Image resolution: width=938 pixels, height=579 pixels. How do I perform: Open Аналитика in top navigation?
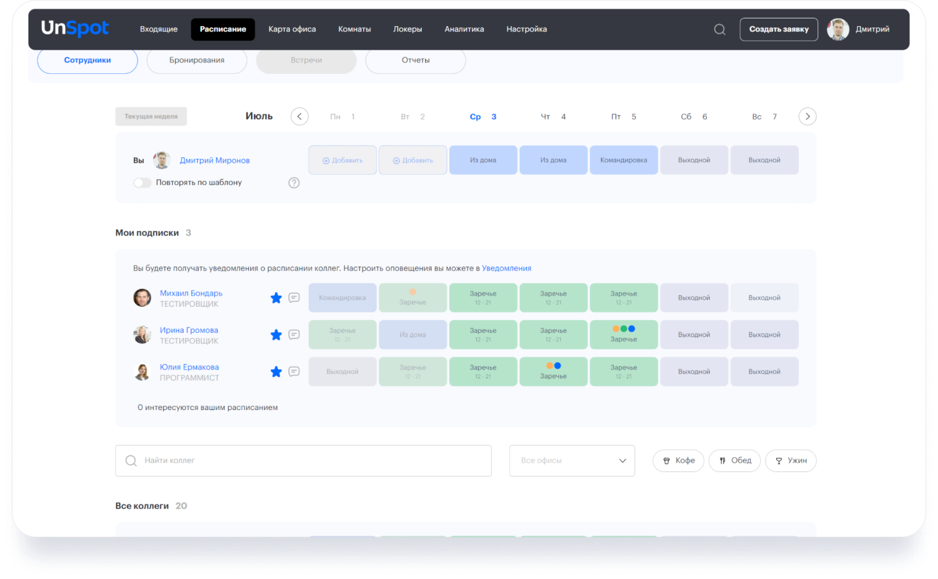pos(464,29)
